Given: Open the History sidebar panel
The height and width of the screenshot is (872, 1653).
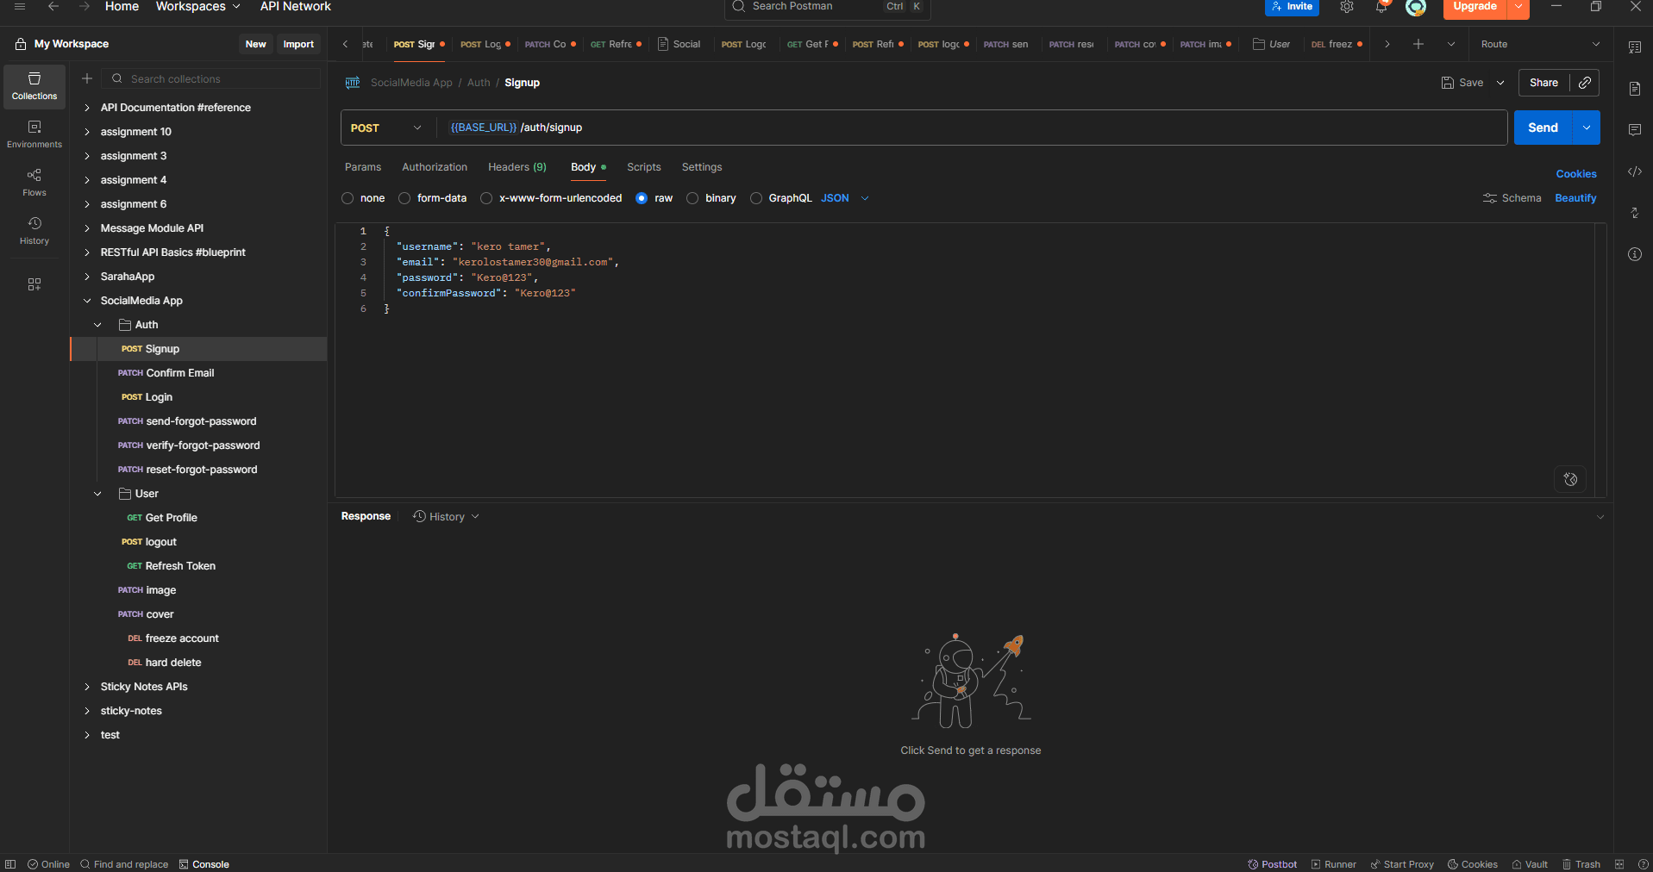Looking at the screenshot, I should click(34, 231).
